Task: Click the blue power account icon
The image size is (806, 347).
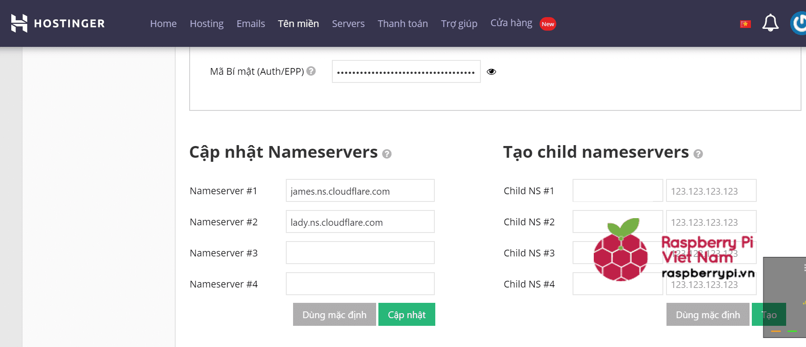Action: [x=799, y=23]
